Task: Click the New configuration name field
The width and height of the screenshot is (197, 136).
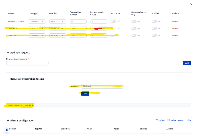Action: click(x=27, y=63)
